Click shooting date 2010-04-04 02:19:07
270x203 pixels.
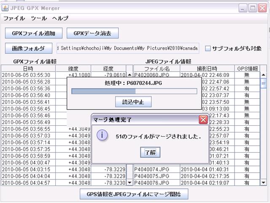point(207,182)
